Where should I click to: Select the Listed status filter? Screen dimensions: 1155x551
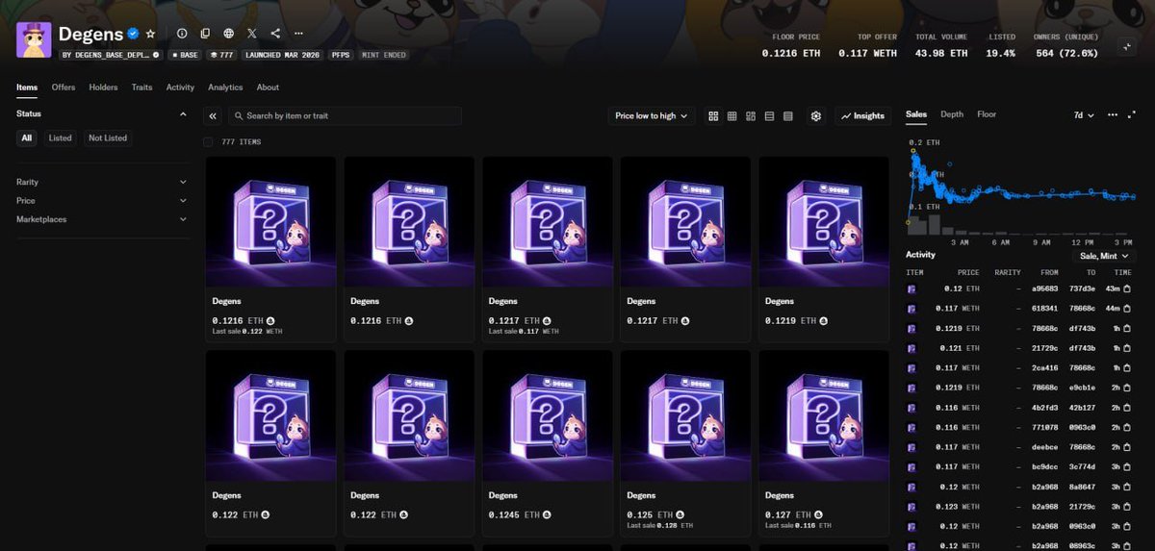click(x=60, y=138)
